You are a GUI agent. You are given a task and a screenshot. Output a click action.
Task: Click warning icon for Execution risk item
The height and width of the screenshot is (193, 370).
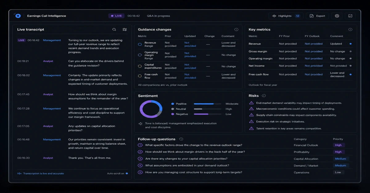coord(251,121)
